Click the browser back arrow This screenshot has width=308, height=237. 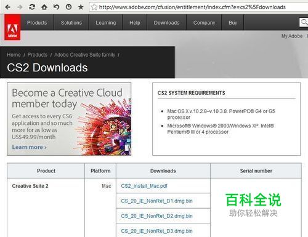8,7
